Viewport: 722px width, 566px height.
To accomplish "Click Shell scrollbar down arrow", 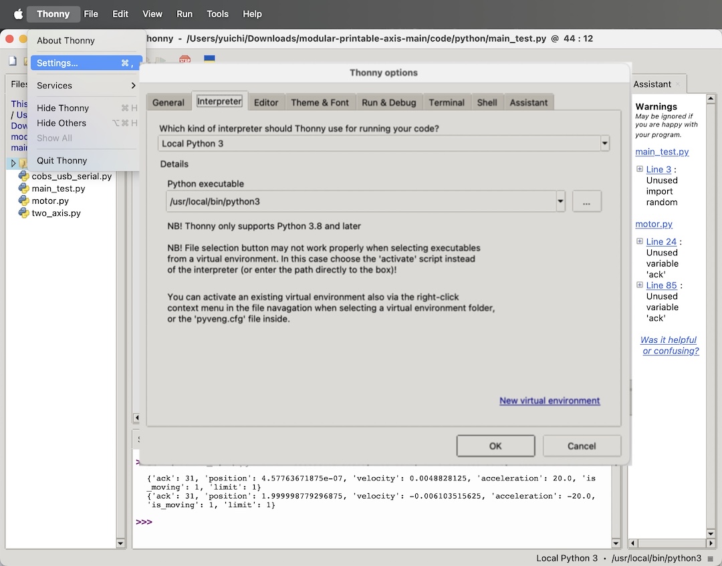I will [x=616, y=543].
